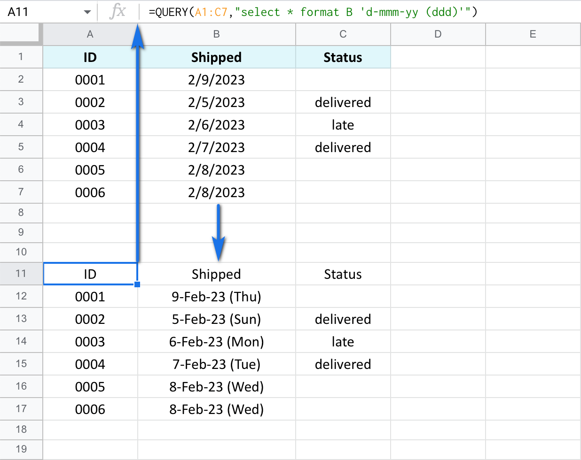Click inside the formula bar
The image size is (581, 460).
coord(329,12)
